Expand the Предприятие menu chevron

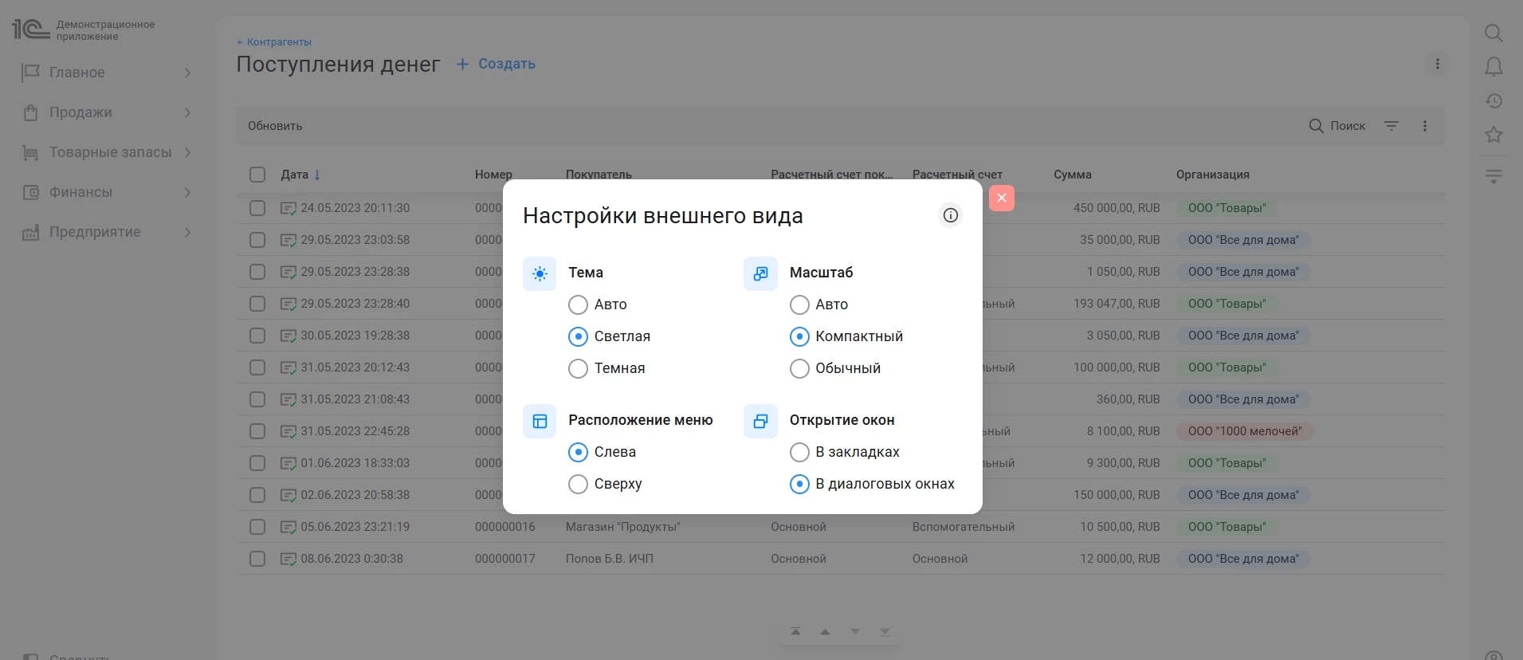[x=188, y=232]
